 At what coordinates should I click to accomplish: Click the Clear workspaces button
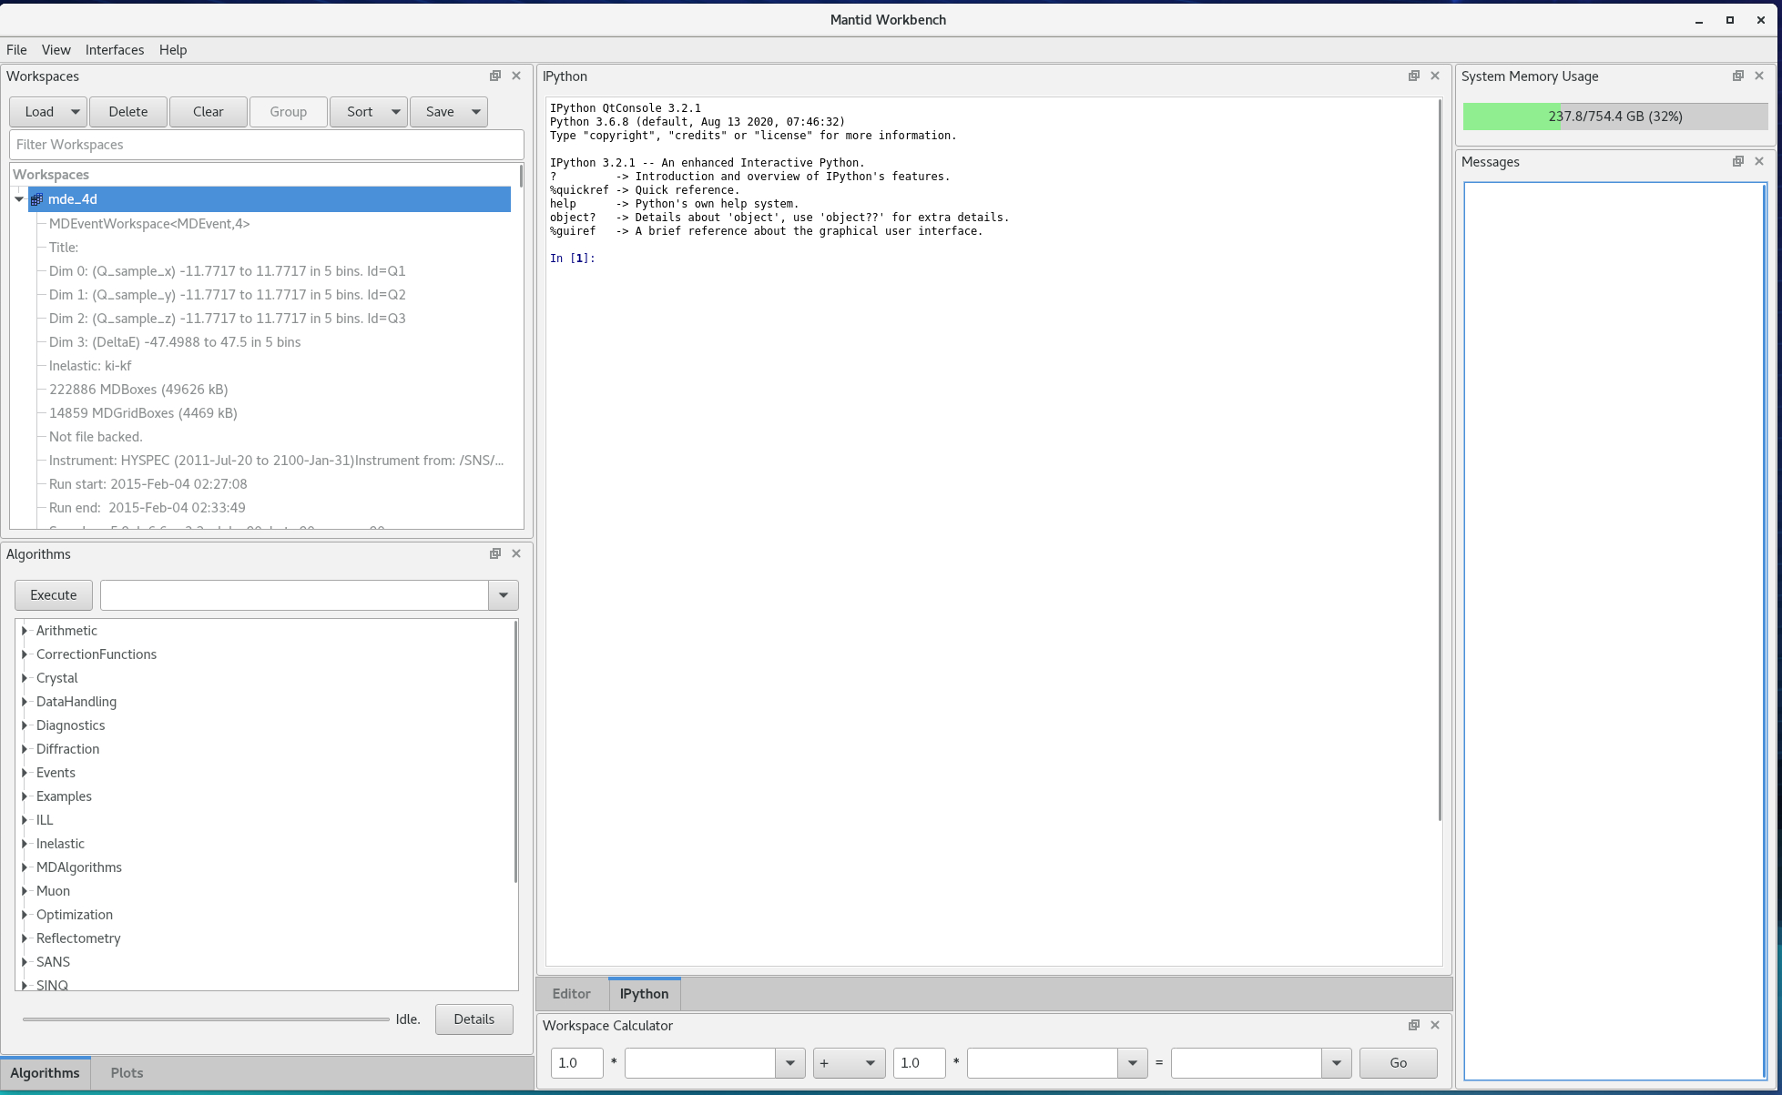(209, 112)
